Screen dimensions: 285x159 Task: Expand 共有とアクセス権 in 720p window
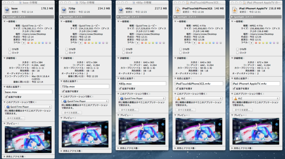61,151
